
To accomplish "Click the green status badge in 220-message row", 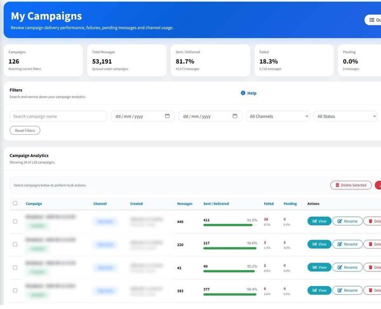I will coord(37,249).
